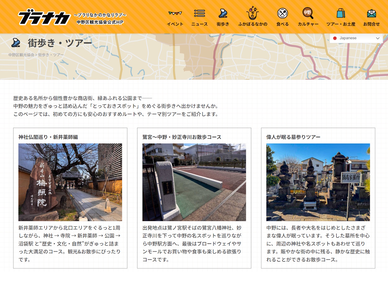Select the 街歩き sneaker icon in navigation
The image size is (388, 291).
[223, 13]
